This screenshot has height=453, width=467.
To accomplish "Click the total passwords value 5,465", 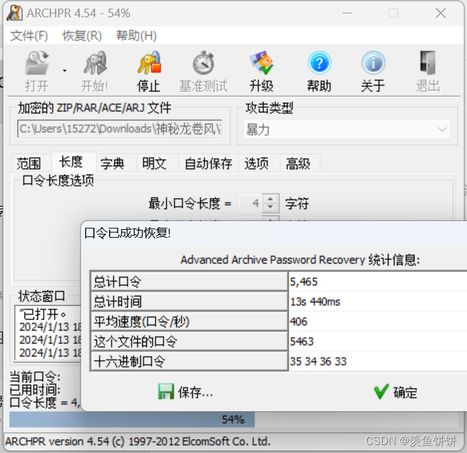I will (304, 282).
